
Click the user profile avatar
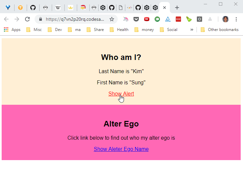(x=225, y=19)
